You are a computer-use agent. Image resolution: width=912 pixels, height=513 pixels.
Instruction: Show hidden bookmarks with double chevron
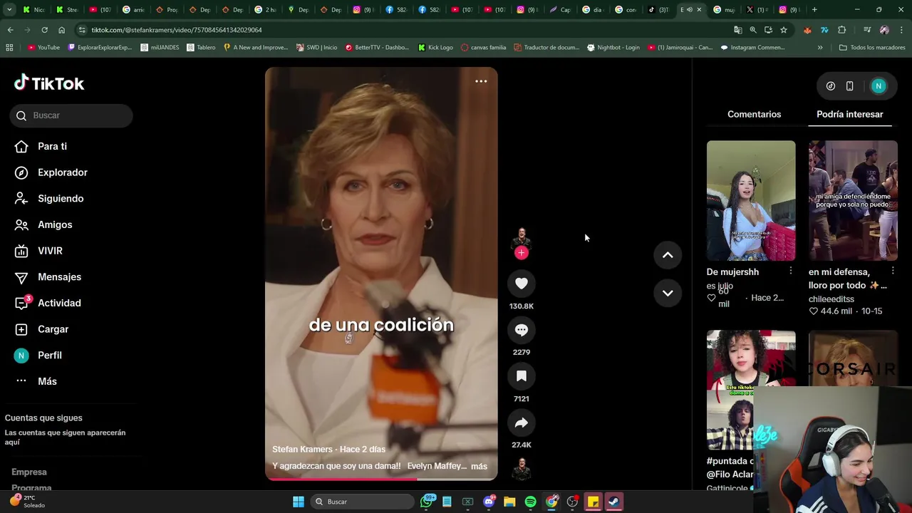tap(820, 48)
